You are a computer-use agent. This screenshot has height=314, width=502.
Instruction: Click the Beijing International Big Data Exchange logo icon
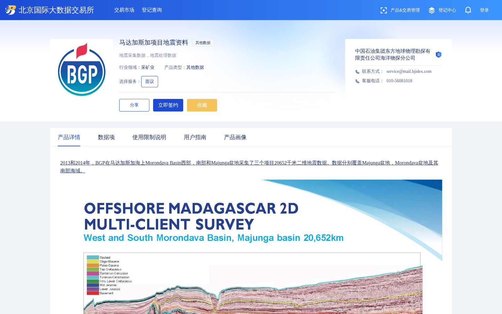click(x=11, y=10)
